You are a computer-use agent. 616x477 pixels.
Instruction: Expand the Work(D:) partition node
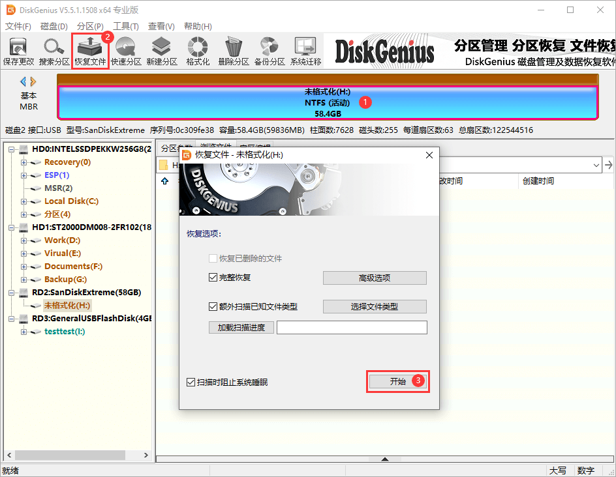pos(24,240)
